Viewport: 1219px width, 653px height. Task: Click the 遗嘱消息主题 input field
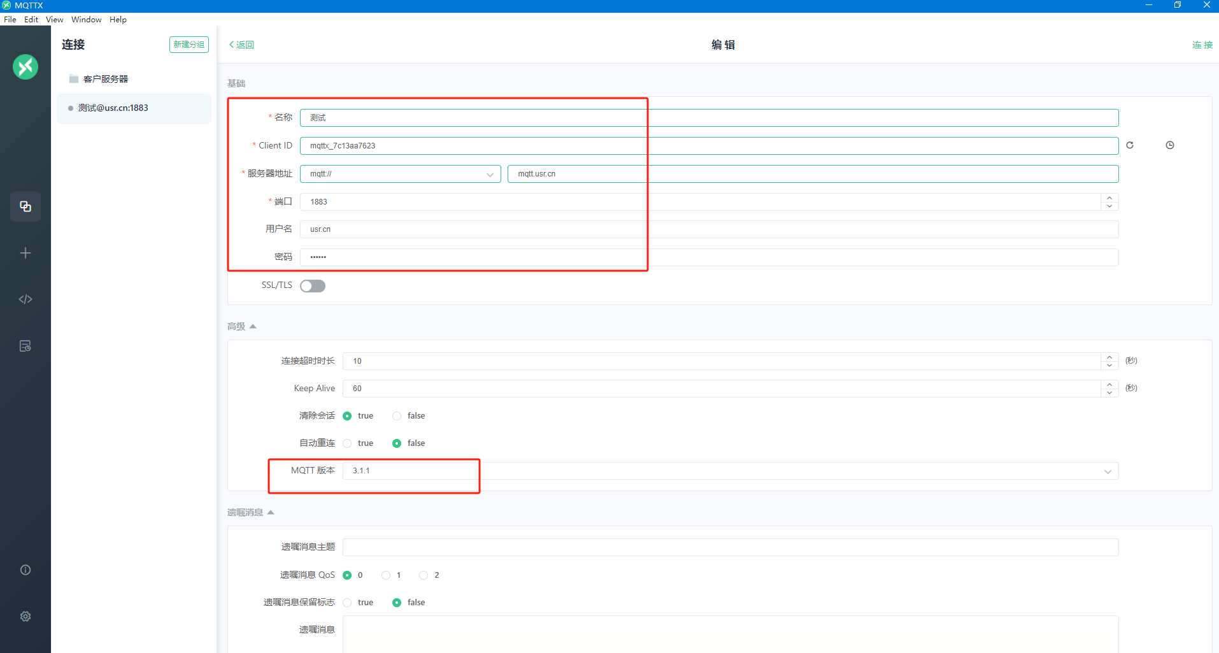pos(730,547)
